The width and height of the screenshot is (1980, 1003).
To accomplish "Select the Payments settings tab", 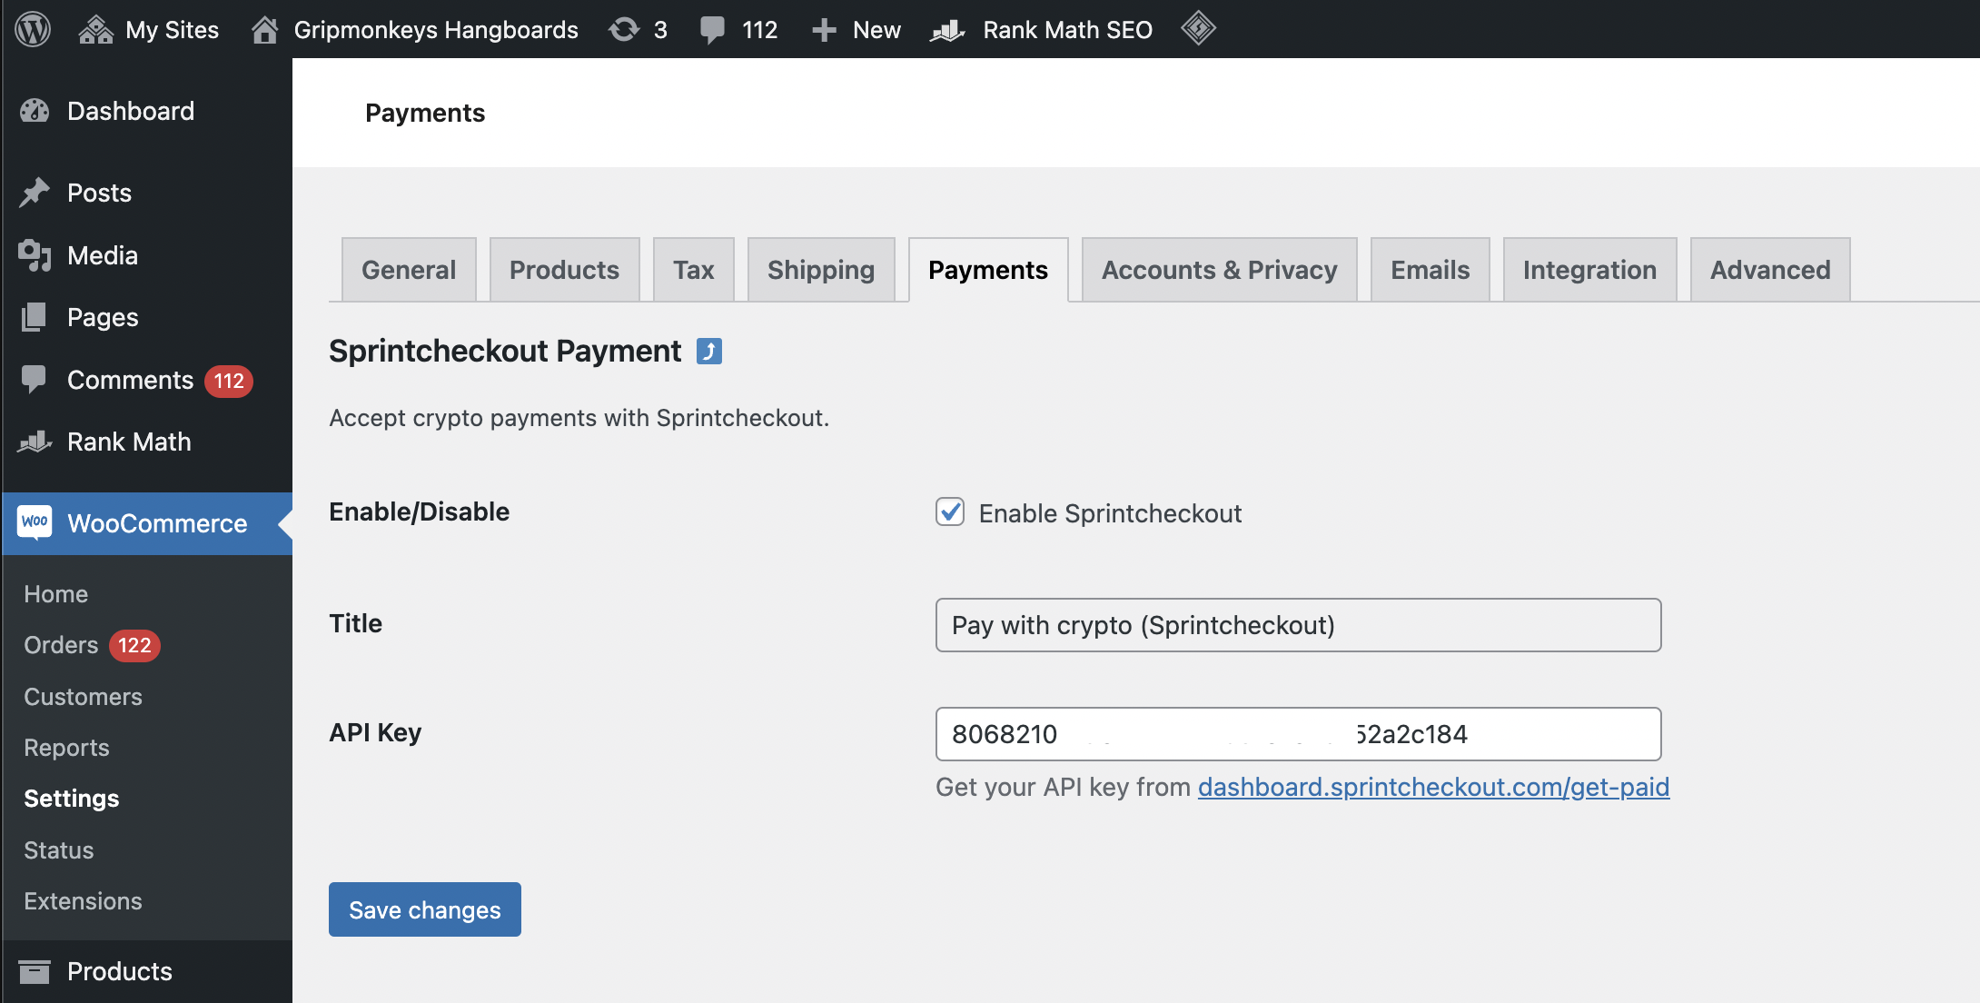I will [x=988, y=270].
